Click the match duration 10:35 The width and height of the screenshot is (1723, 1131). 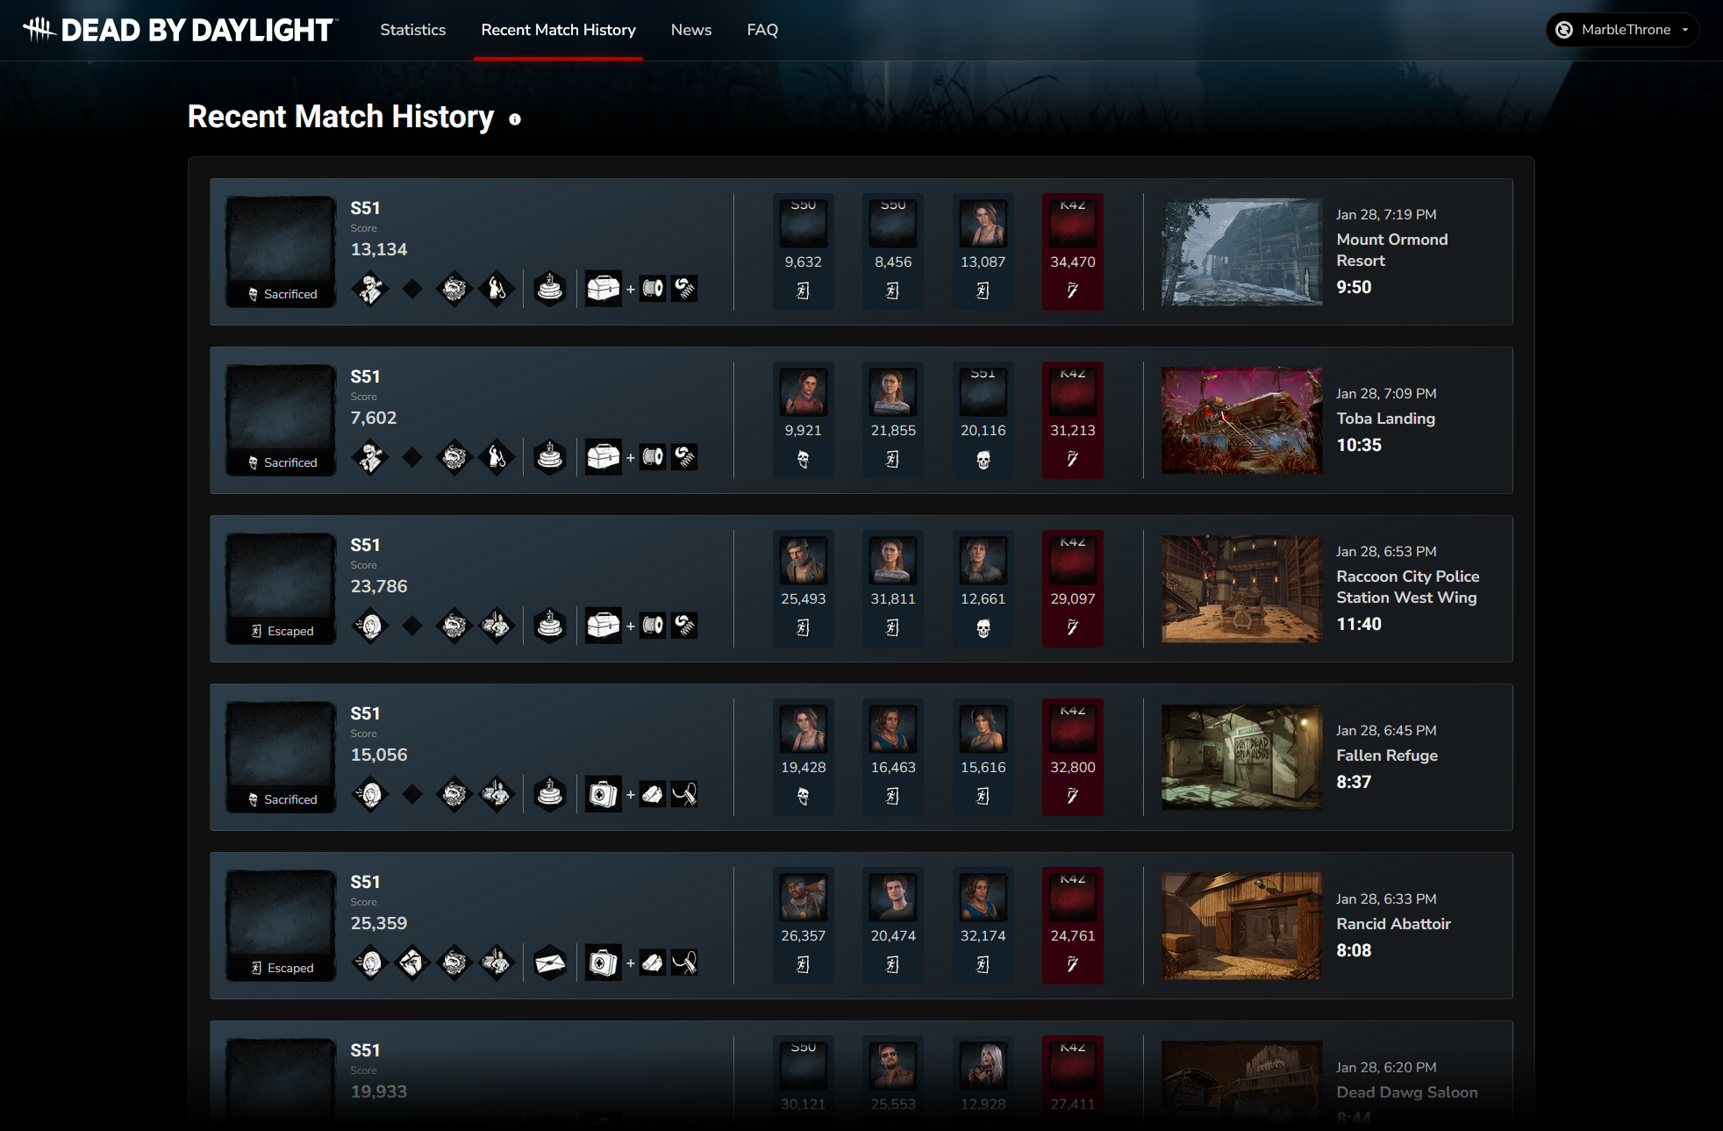1359,445
